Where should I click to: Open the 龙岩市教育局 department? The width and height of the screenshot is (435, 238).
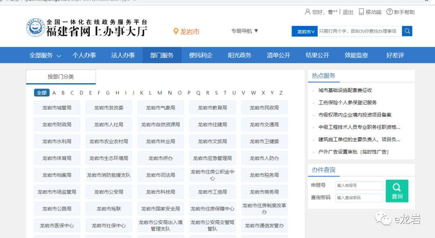[x=212, y=108]
